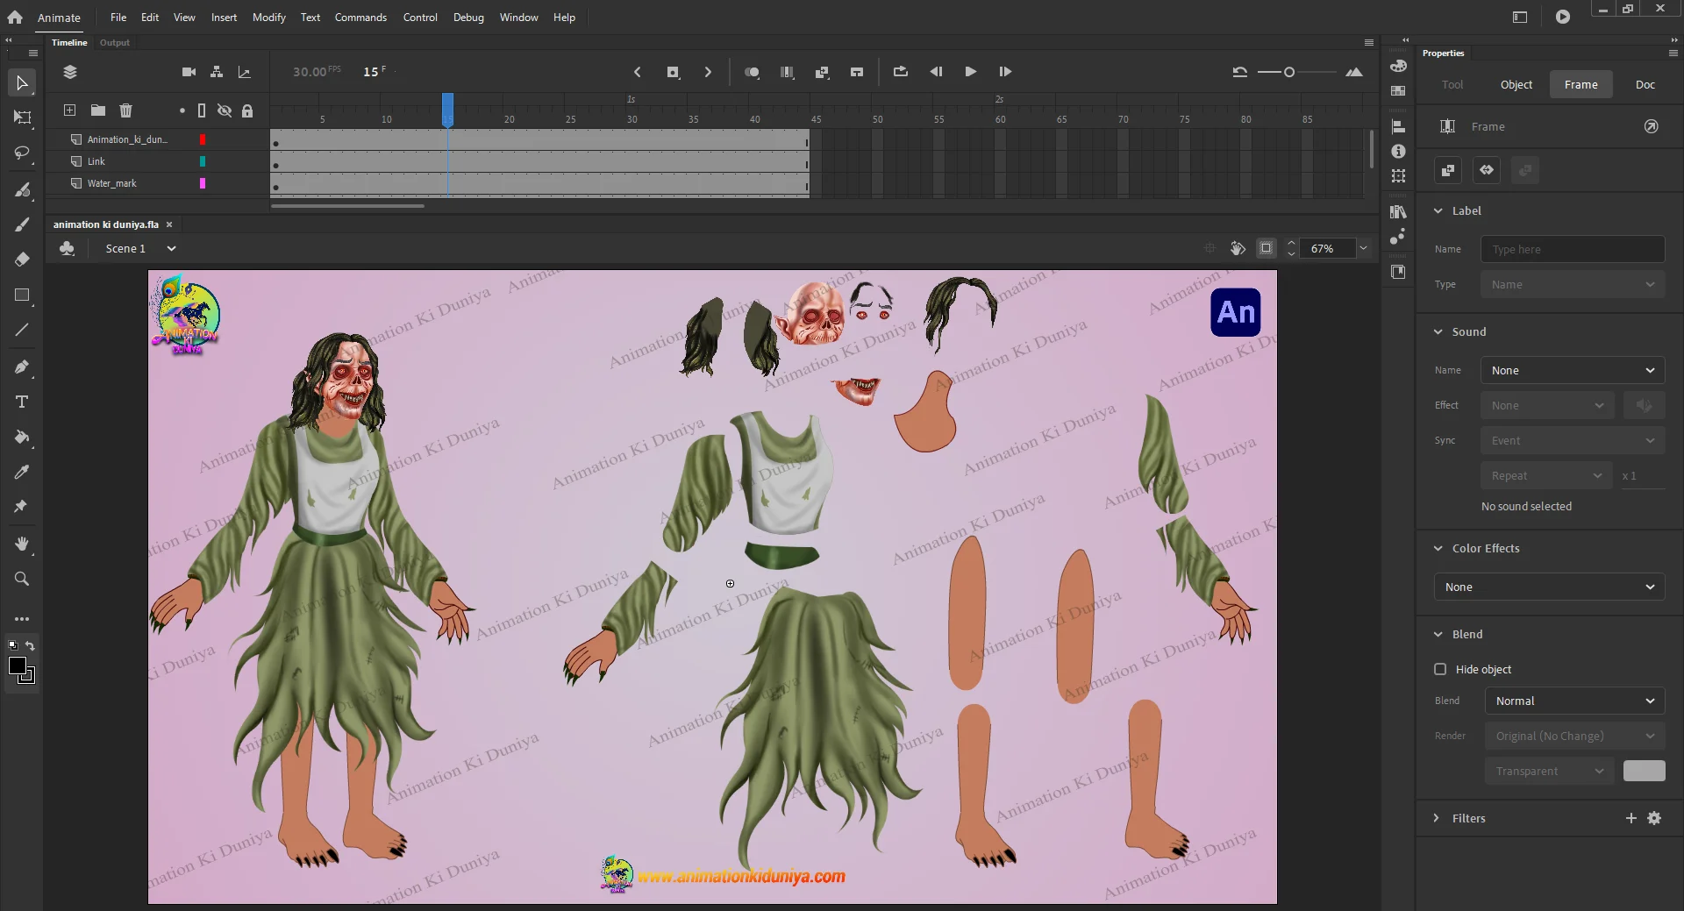Create a new layer folder
Image resolution: width=1684 pixels, height=911 pixels.
pyautogui.click(x=98, y=110)
